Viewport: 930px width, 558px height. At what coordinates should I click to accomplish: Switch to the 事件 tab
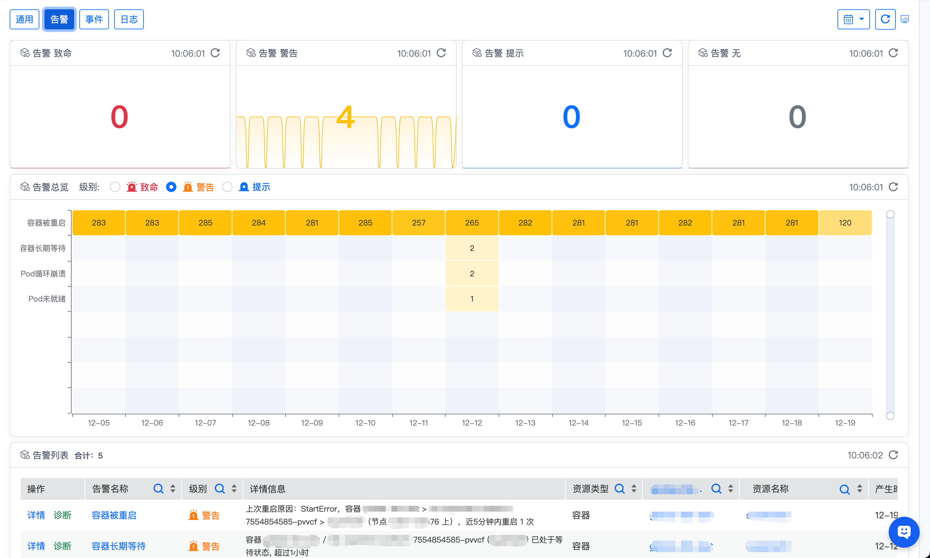94,19
